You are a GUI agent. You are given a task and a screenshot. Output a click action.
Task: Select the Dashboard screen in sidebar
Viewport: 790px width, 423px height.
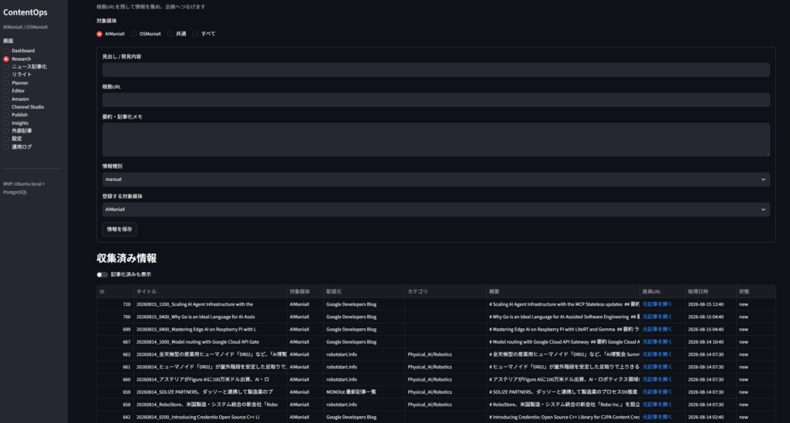point(19,51)
